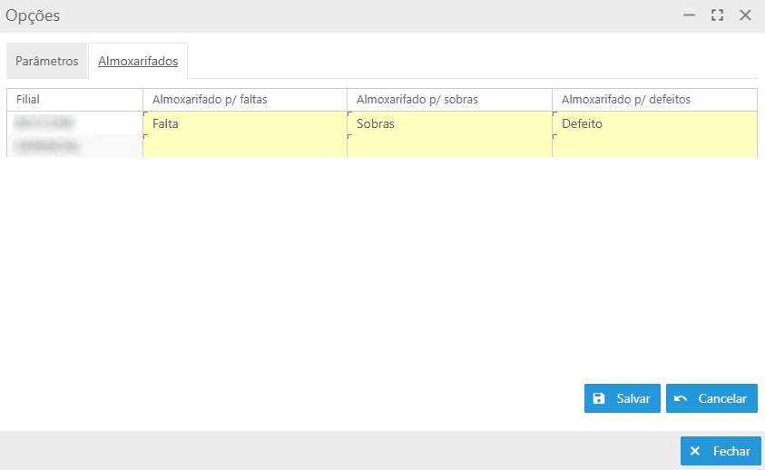
Task: Minimize the Opções window
Action: 690,15
